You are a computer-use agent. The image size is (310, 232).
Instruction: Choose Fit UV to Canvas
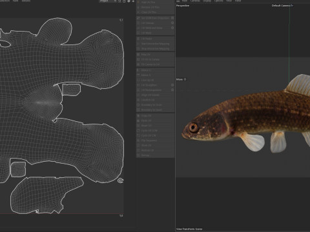pyautogui.click(x=155, y=59)
